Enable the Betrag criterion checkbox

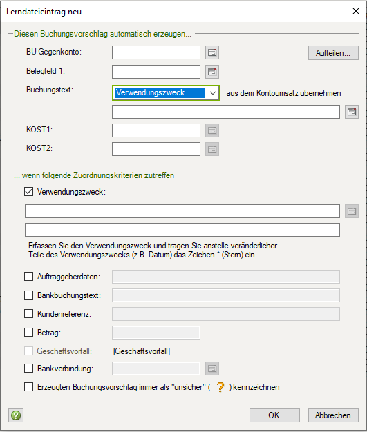pos(29,332)
